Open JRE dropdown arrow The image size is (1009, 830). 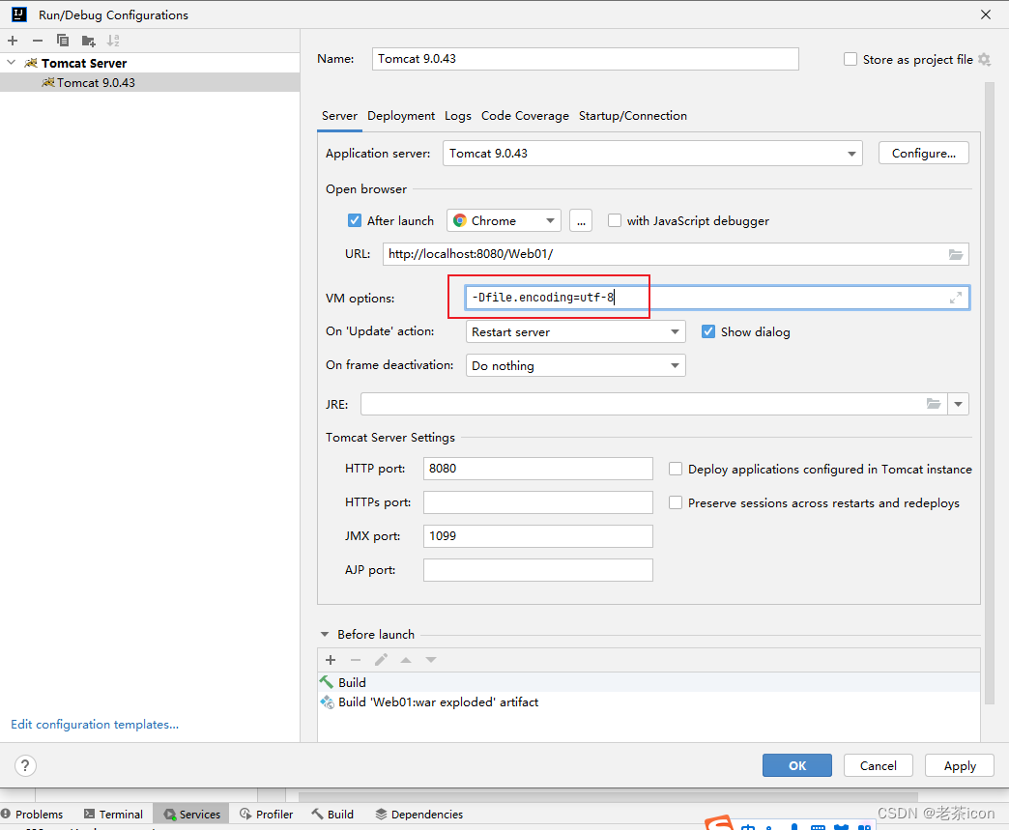tap(958, 404)
